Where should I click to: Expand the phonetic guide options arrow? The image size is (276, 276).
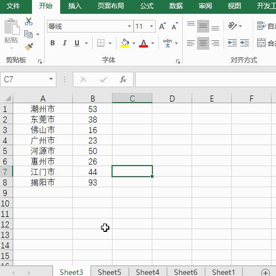coord(176,43)
